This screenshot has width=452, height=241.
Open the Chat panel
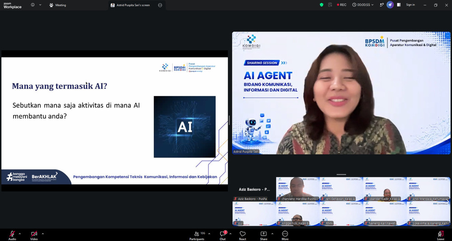click(223, 235)
